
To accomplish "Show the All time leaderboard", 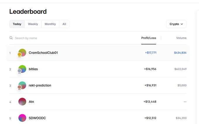I will coord(64,24).
